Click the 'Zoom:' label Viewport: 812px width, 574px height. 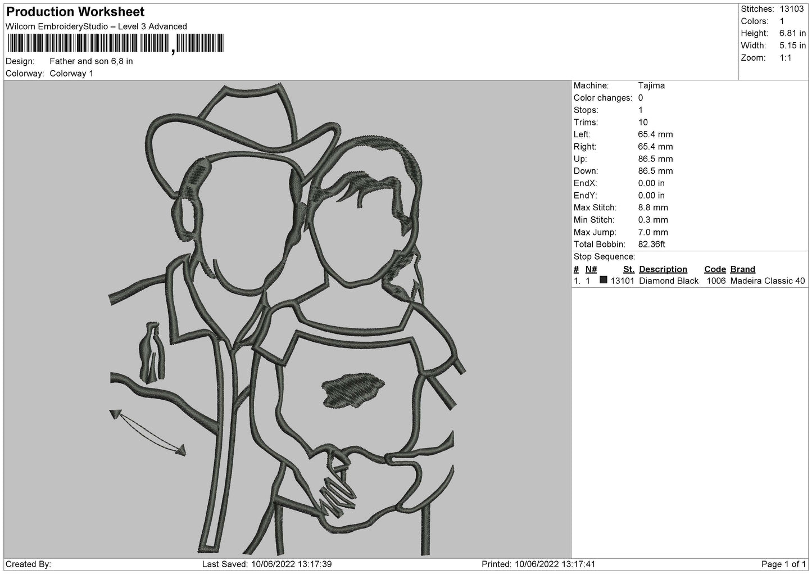tap(753, 58)
